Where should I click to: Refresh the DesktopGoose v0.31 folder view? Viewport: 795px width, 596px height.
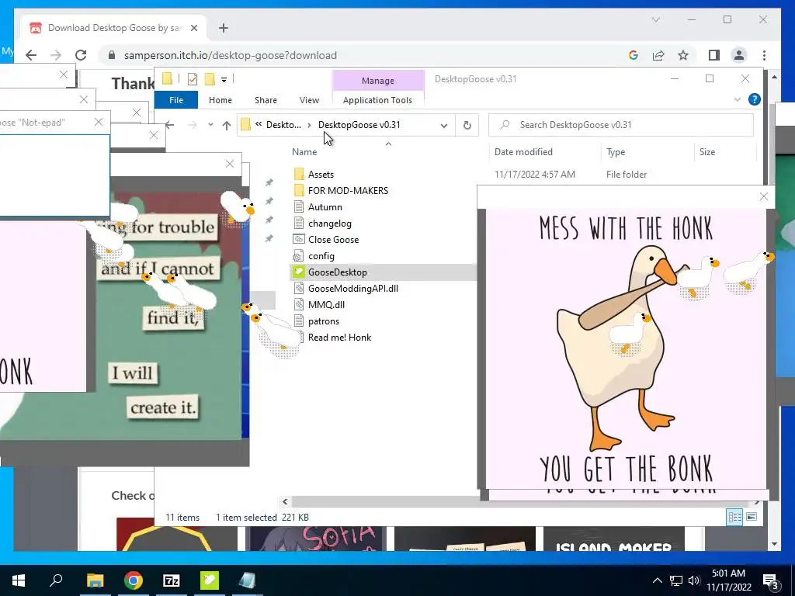[467, 125]
